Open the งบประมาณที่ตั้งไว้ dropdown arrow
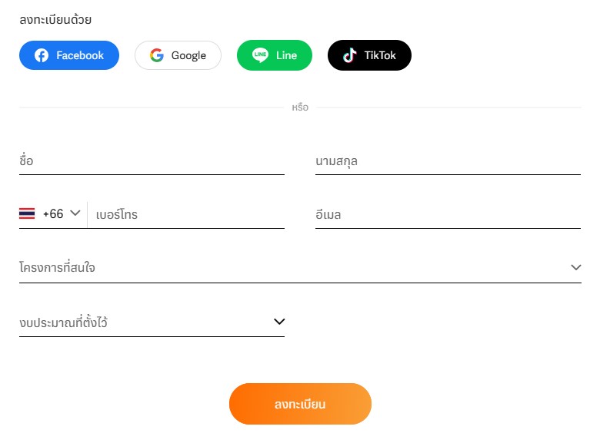 tap(279, 322)
